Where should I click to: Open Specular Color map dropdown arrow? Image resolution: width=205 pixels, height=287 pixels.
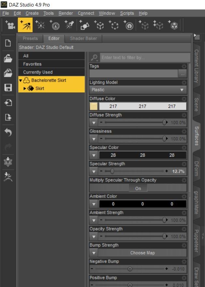click(x=94, y=155)
